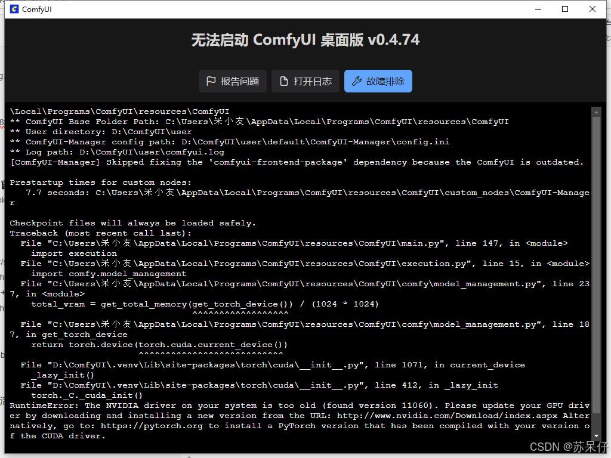The width and height of the screenshot is (611, 458).
Task: Click the 报告问题 (report issue) button
Action: 233,81
